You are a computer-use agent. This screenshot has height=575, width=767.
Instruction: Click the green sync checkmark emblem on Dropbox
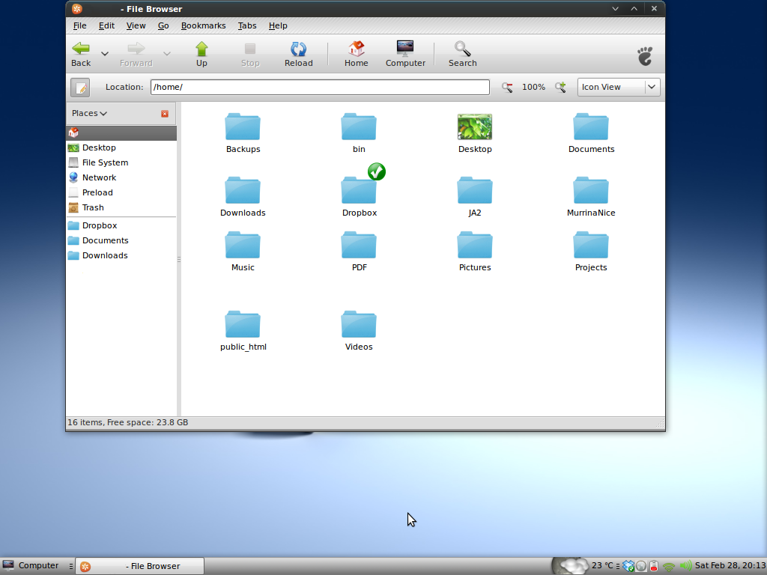(x=377, y=171)
